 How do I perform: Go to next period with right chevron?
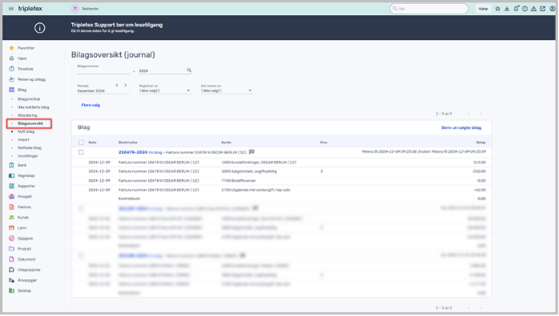(126, 85)
